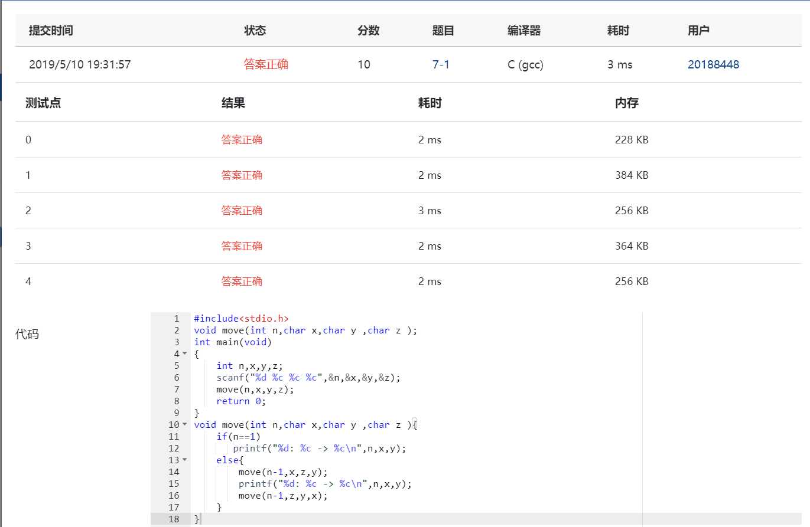Image resolution: width=810 pixels, height=527 pixels.
Task: Click the 结果 header
Action: click(233, 103)
